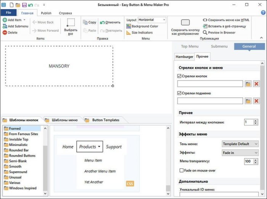Click the Save floppy icon in title bar
Screen dimensions: 267x199
24,5
